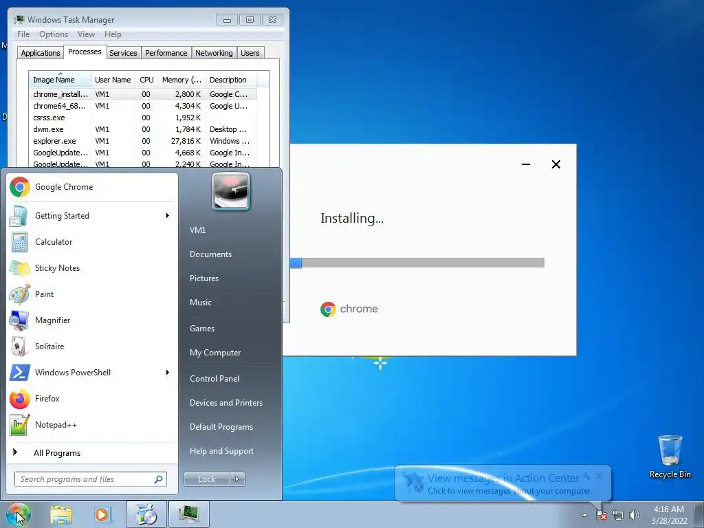Switch to Task Manager taskbar item
Screen dimensions: 704x528
point(188,514)
